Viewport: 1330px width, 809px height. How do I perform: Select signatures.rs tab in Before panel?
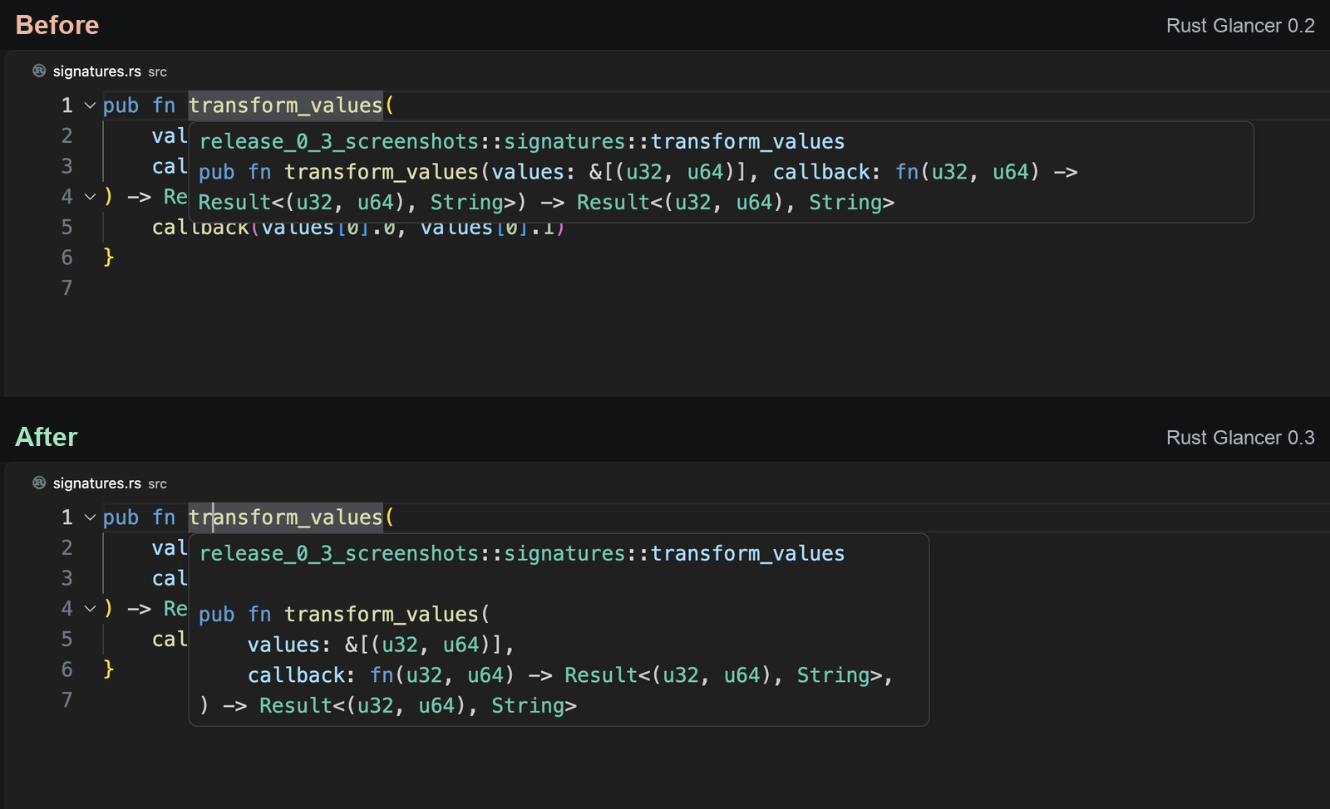(x=99, y=71)
